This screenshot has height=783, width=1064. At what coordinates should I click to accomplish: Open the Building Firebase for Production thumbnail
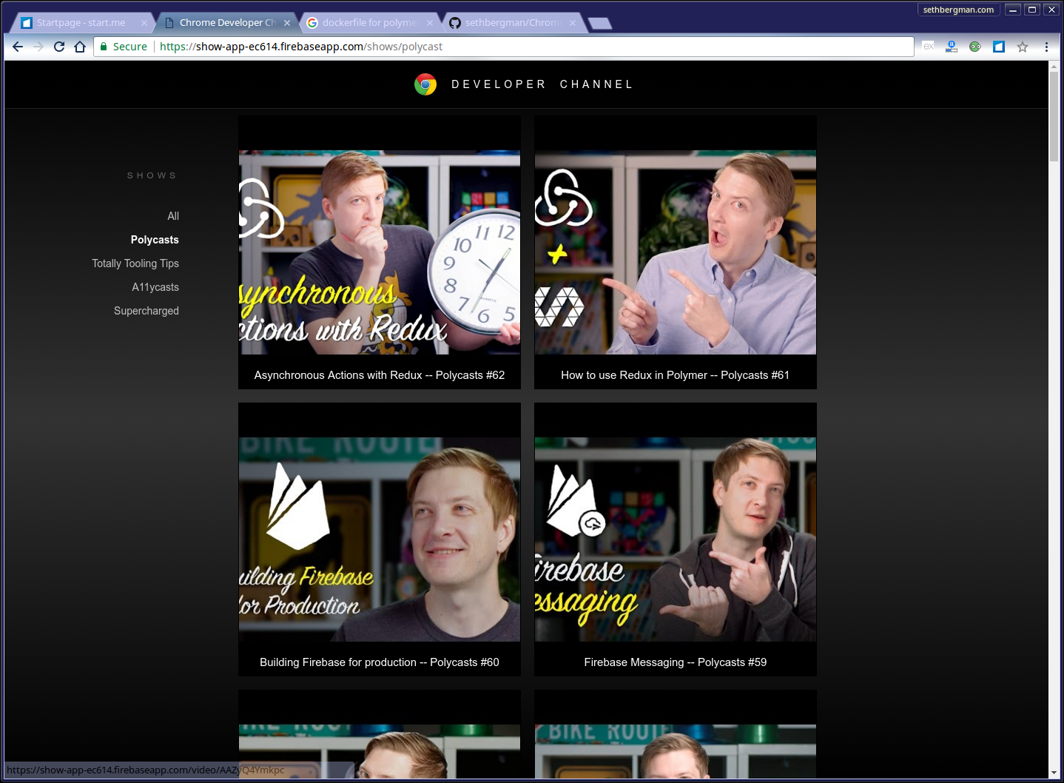[x=380, y=540]
